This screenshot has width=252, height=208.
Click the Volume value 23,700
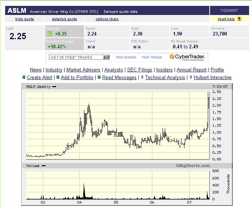(220, 34)
